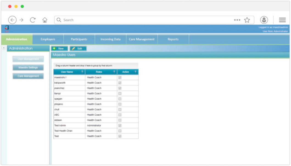The width and height of the screenshot is (291, 166).
Task: Select the slideen user name cell
Action: point(69,120)
